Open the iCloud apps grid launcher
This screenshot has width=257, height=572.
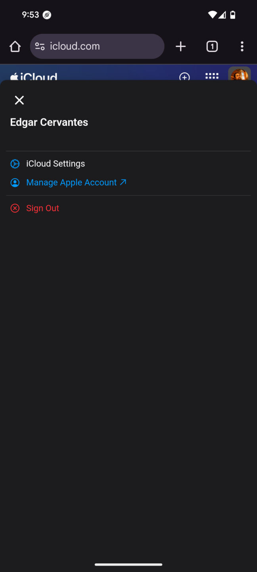[x=212, y=76]
